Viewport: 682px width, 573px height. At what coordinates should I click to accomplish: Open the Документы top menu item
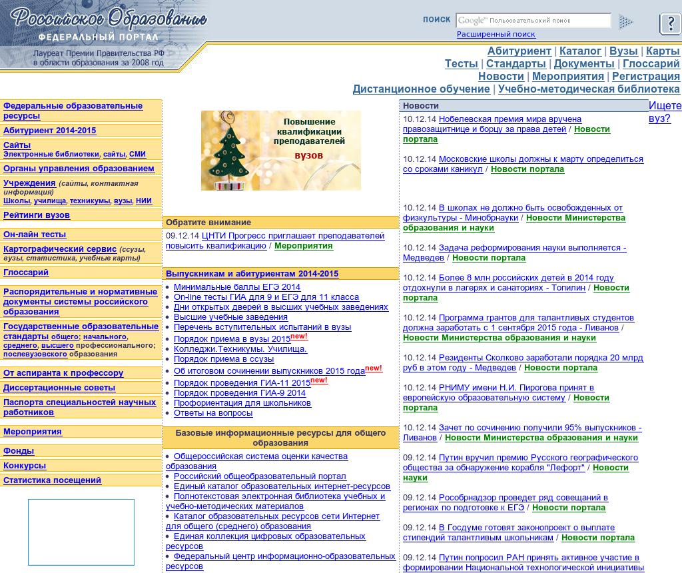pyautogui.click(x=584, y=63)
